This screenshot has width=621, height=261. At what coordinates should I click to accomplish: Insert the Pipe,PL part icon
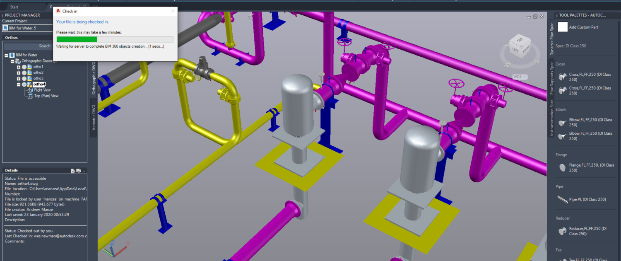563,199
